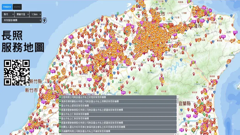
Task: Click the red pin below 坪林區 label
Action: coord(194,74)
